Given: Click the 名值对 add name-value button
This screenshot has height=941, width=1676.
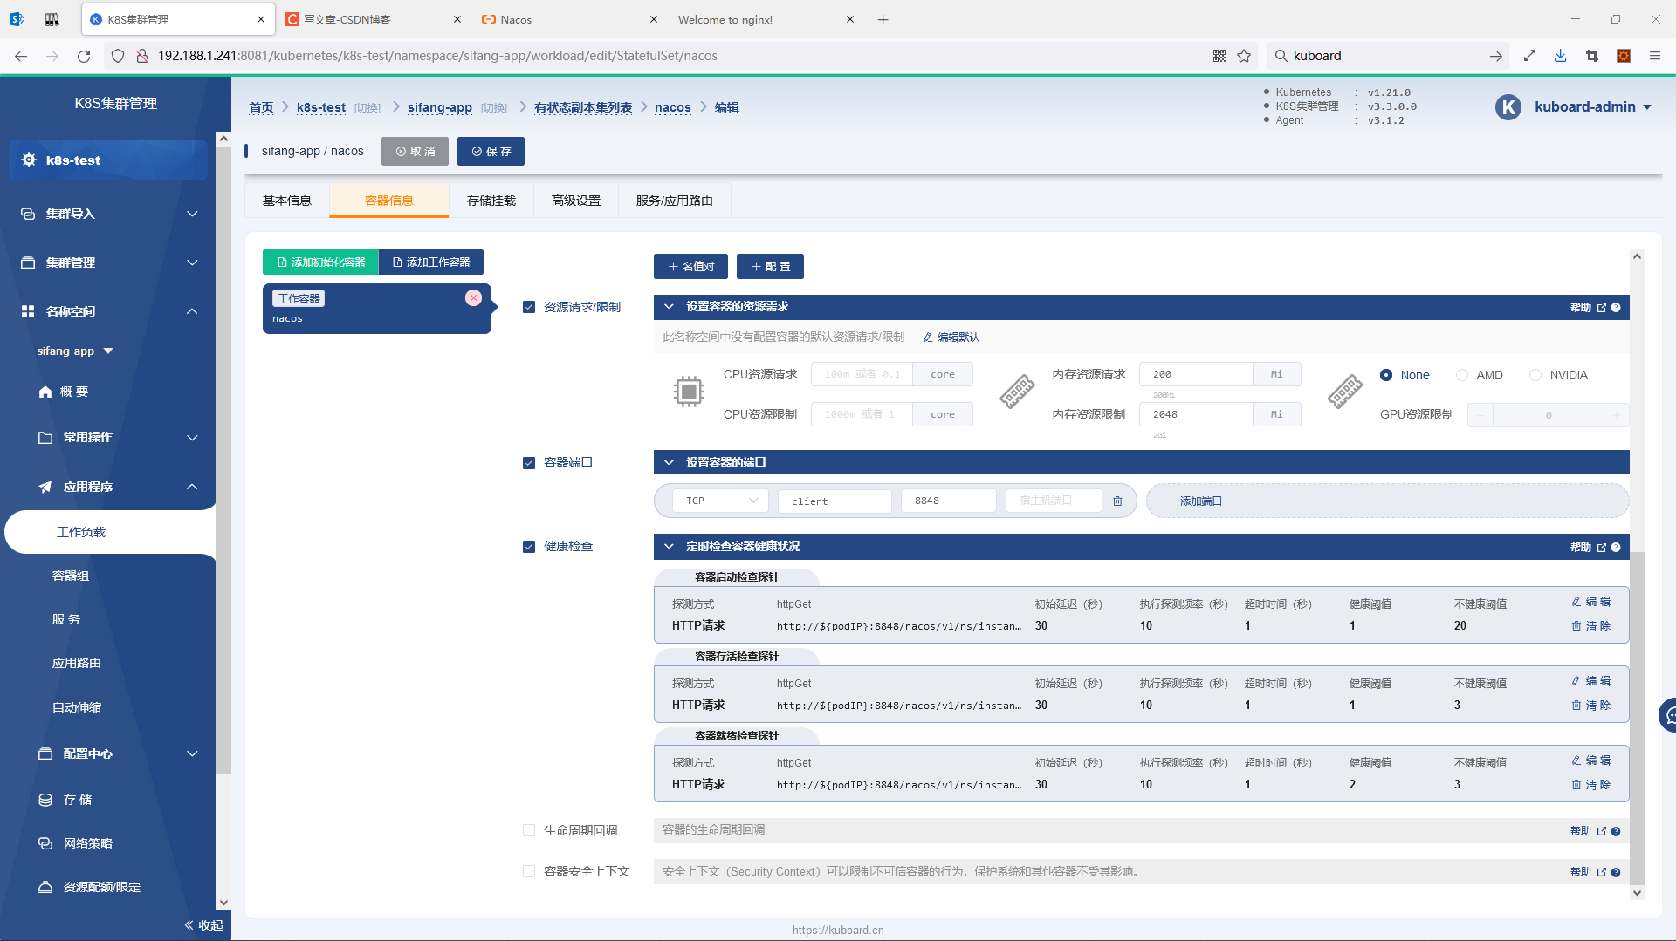Looking at the screenshot, I should (690, 267).
